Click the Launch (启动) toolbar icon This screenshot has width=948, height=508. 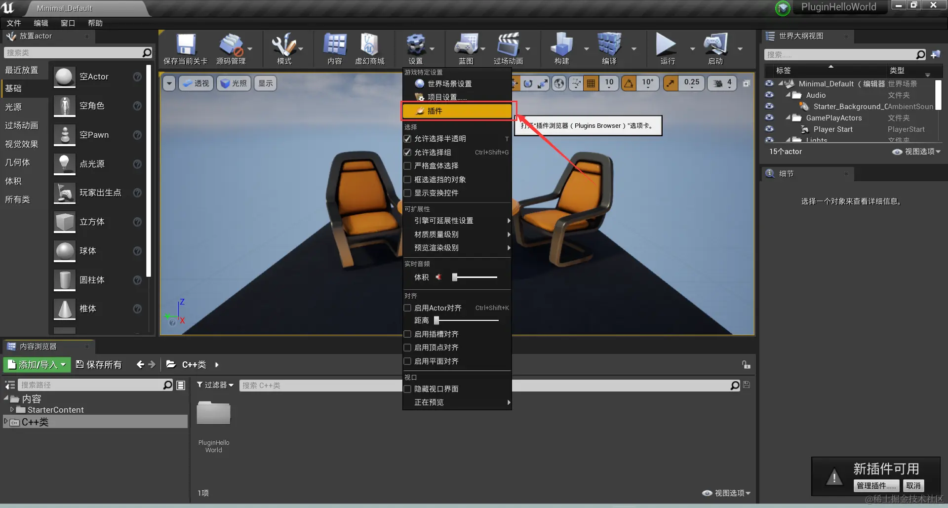pyautogui.click(x=715, y=44)
